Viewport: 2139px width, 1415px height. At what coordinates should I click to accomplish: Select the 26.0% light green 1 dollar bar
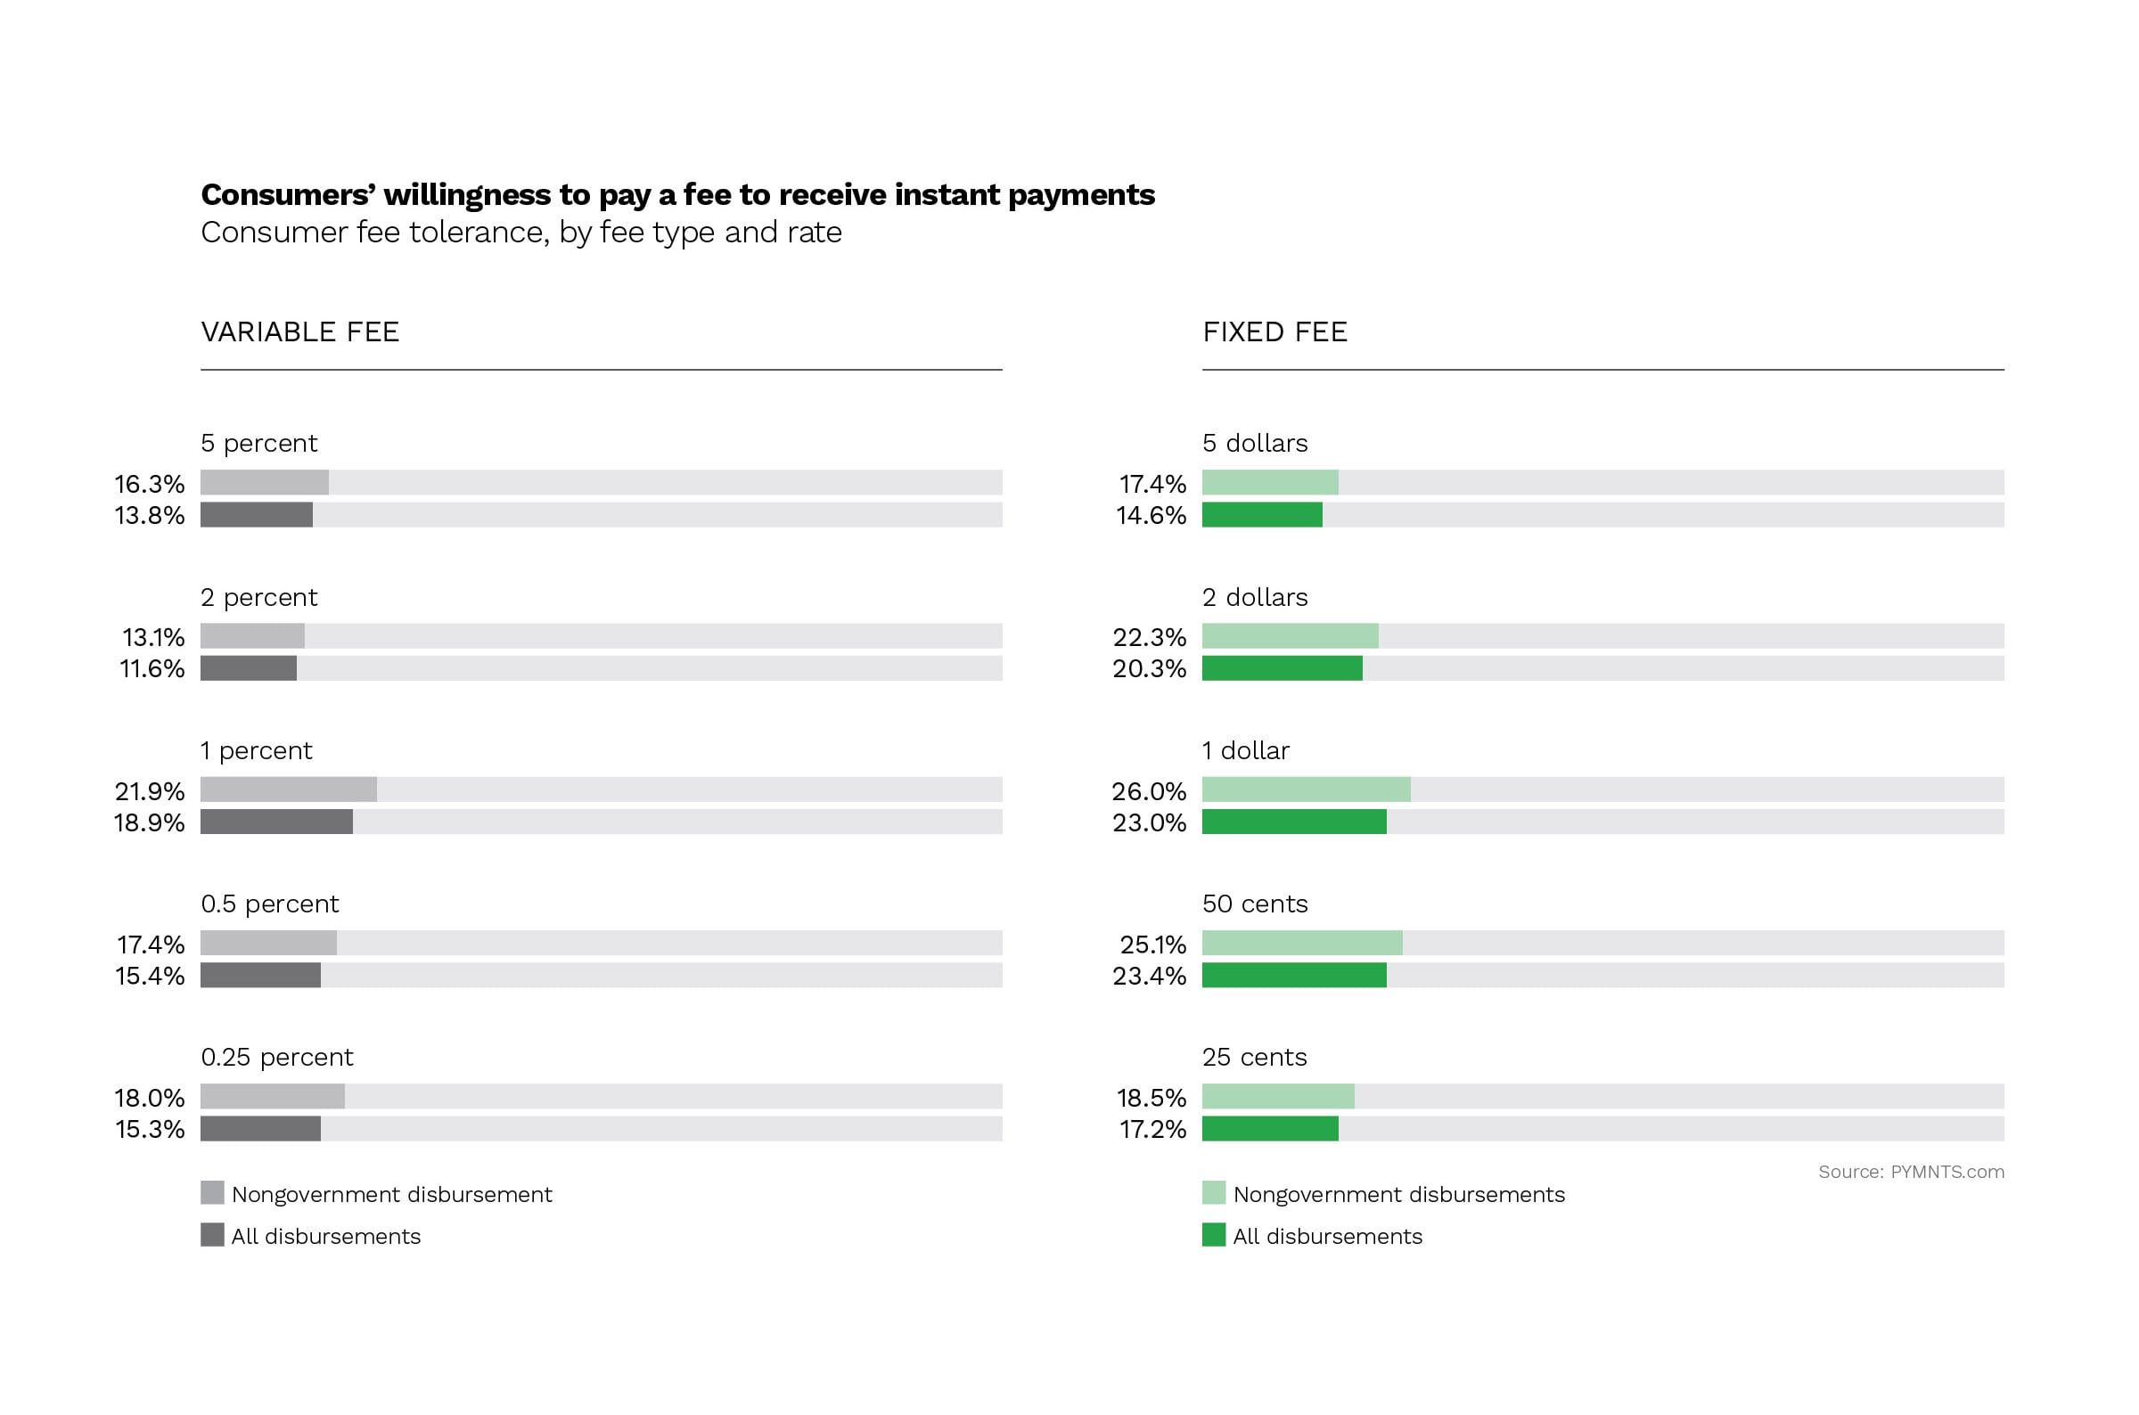click(x=1306, y=789)
